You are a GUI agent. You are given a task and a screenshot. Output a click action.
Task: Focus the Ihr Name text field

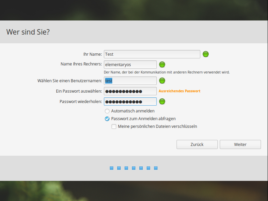point(152,54)
